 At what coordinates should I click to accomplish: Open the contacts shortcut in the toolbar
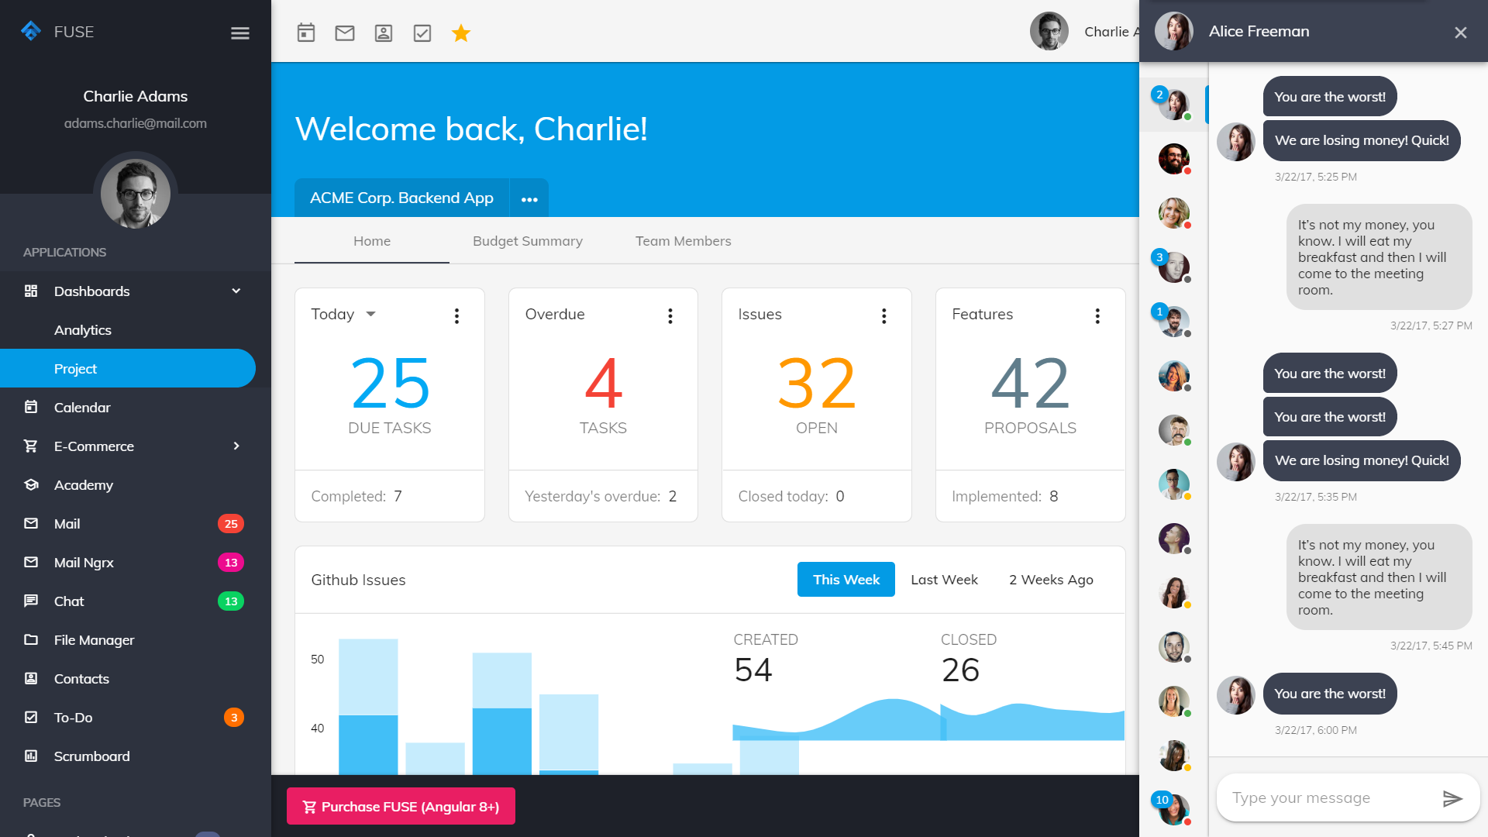(x=384, y=33)
